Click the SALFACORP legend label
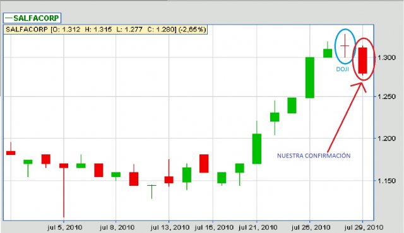Screen dimensions: 404x233 pyautogui.click(x=32, y=18)
